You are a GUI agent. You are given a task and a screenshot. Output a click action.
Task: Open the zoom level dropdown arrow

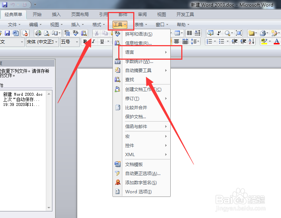click(x=232, y=33)
